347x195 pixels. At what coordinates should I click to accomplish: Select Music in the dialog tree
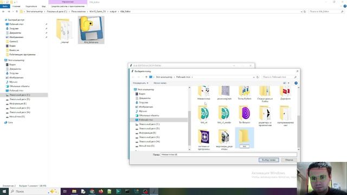click(143, 111)
